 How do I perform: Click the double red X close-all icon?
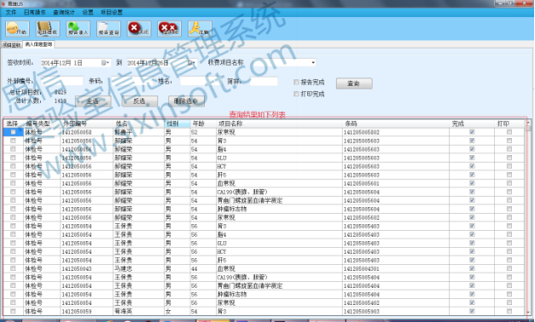tap(169, 29)
